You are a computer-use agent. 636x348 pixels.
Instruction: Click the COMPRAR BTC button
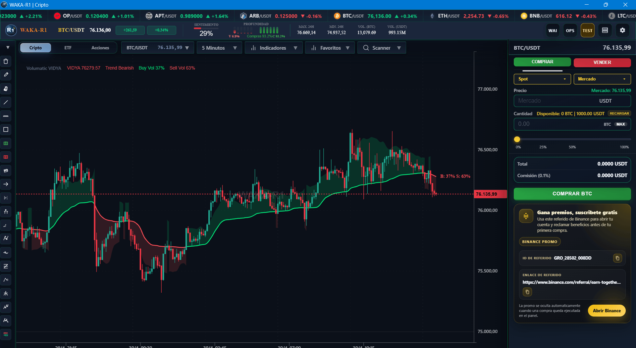click(572, 194)
